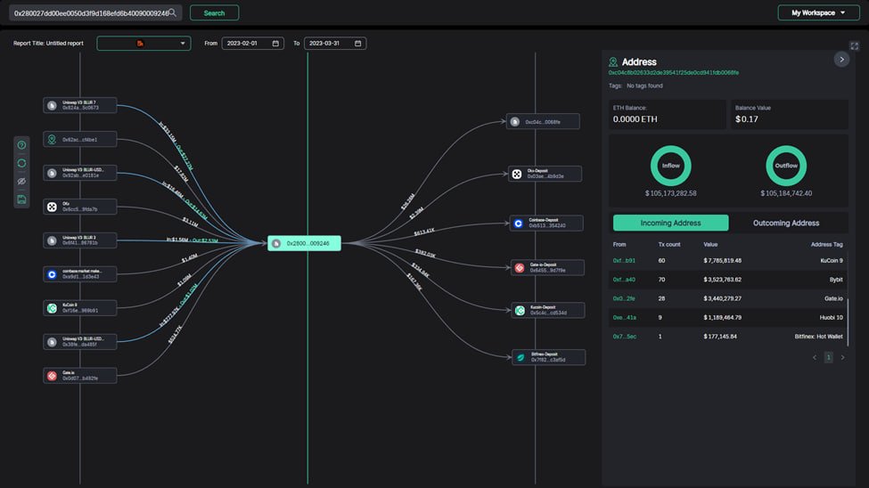
Task: Open the 0x0...2fe Gate.io address link
Action: click(624, 298)
